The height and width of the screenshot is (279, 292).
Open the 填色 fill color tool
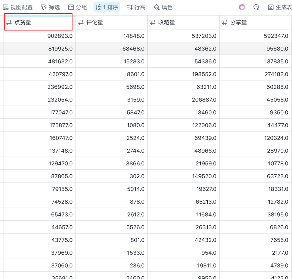tap(163, 7)
